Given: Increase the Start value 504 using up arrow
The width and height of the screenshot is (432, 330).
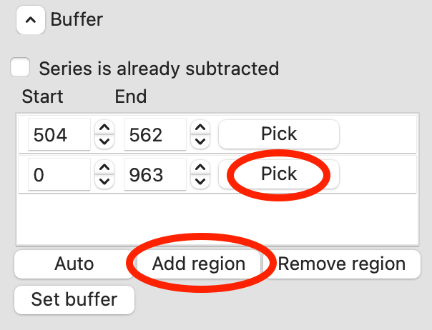Looking at the screenshot, I should [105, 128].
